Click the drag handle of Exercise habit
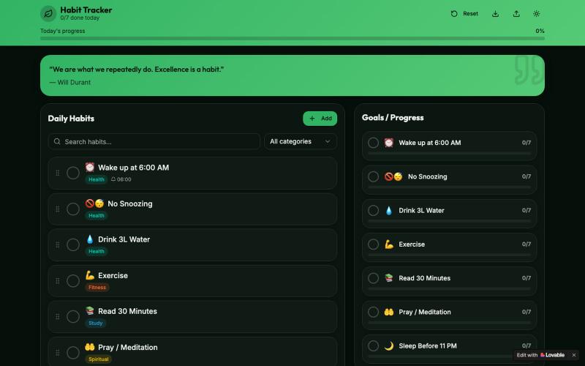 (x=58, y=281)
